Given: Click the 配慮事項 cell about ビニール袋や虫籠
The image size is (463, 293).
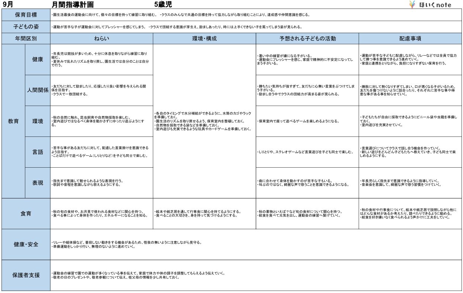Looking at the screenshot, I should (410, 121).
